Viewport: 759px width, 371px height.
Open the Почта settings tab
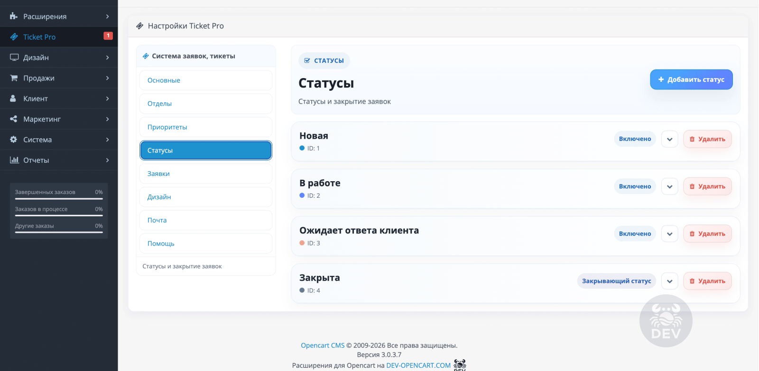[x=206, y=220]
